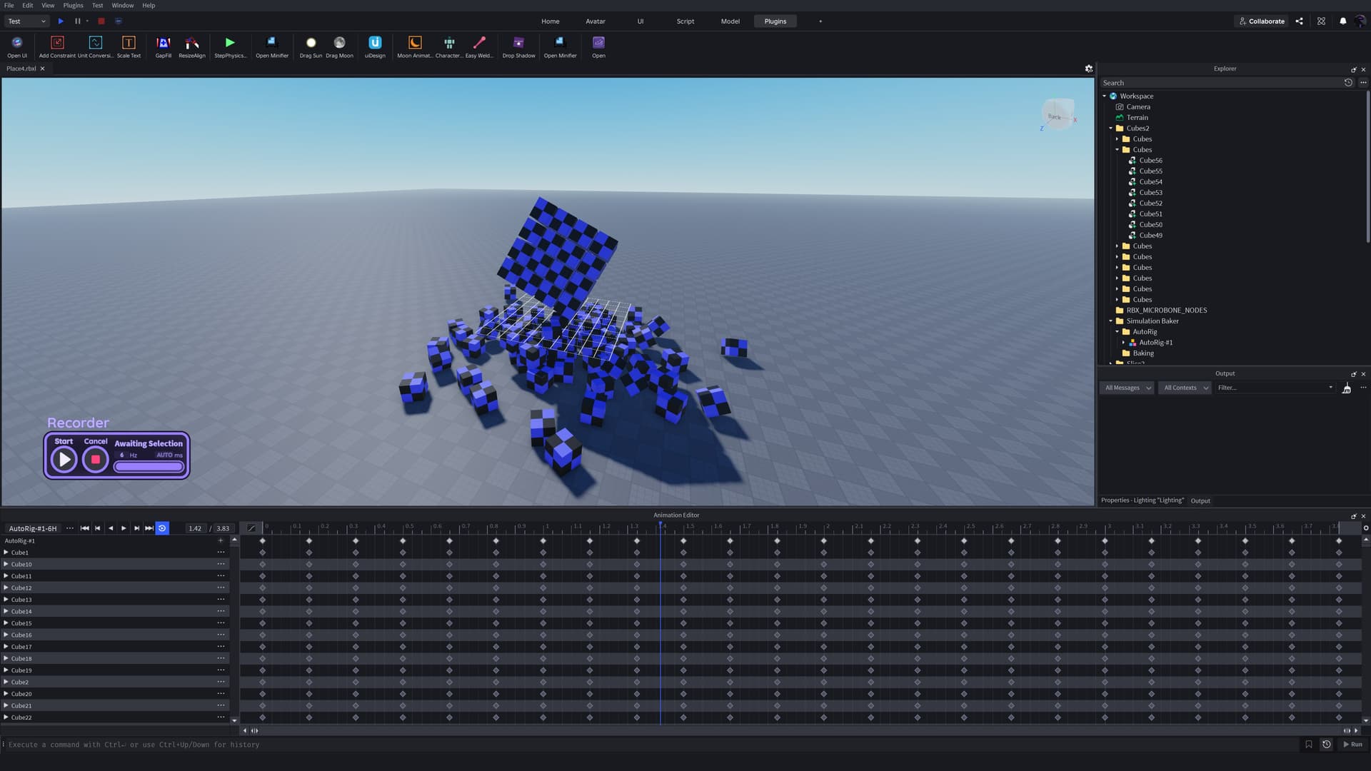The width and height of the screenshot is (1371, 771).
Task: Switch to the Script tab
Action: (685, 21)
